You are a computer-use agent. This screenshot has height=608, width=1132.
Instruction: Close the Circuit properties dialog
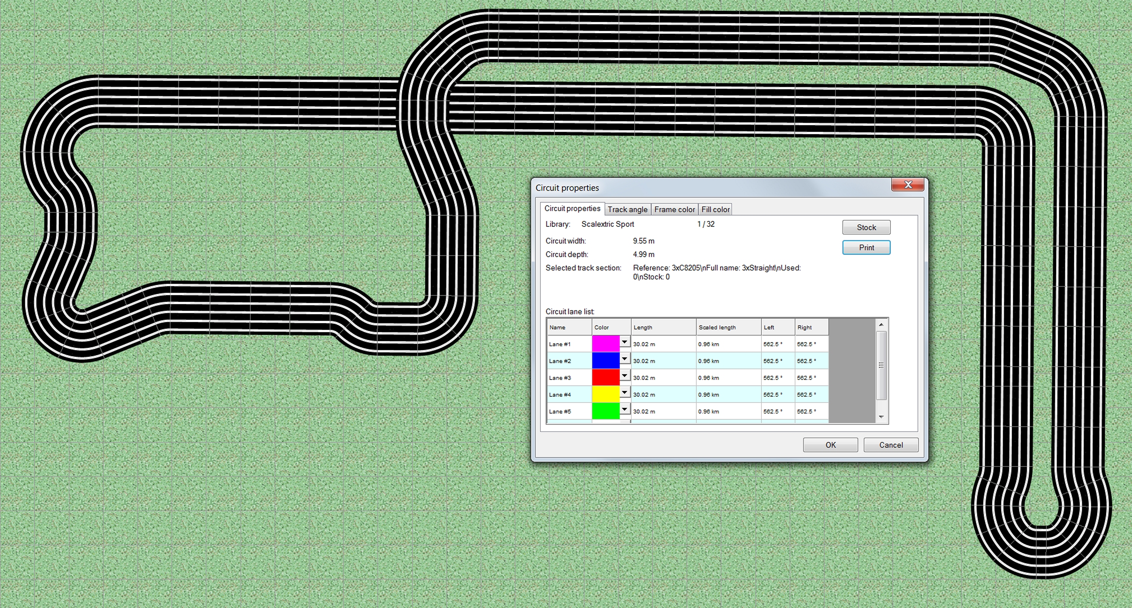coord(908,185)
